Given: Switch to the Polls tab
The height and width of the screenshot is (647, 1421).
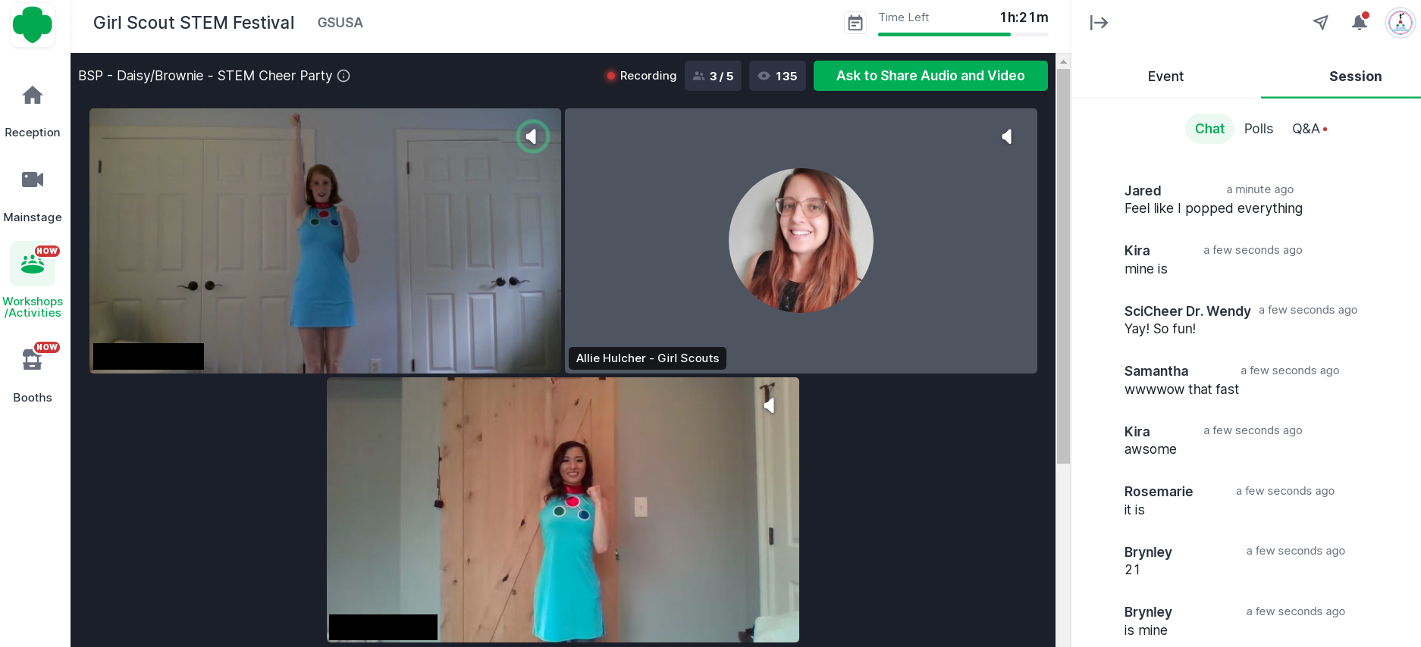Looking at the screenshot, I should [x=1258, y=129].
